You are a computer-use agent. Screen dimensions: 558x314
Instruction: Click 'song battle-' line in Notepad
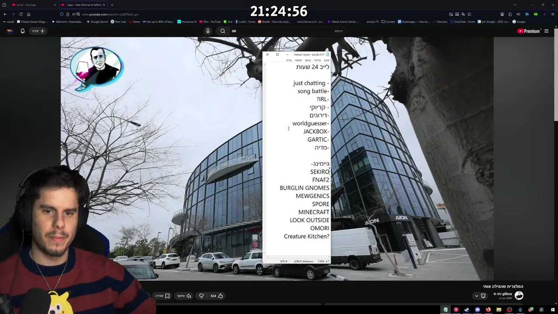point(313,91)
